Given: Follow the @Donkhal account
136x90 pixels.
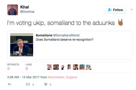Looking at the screenshot, I should tap(115, 10).
